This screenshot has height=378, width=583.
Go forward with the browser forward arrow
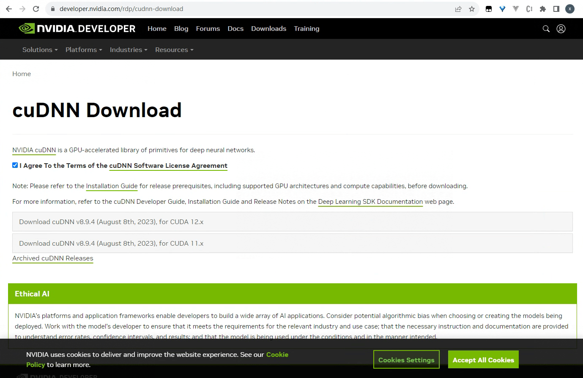[x=22, y=9]
